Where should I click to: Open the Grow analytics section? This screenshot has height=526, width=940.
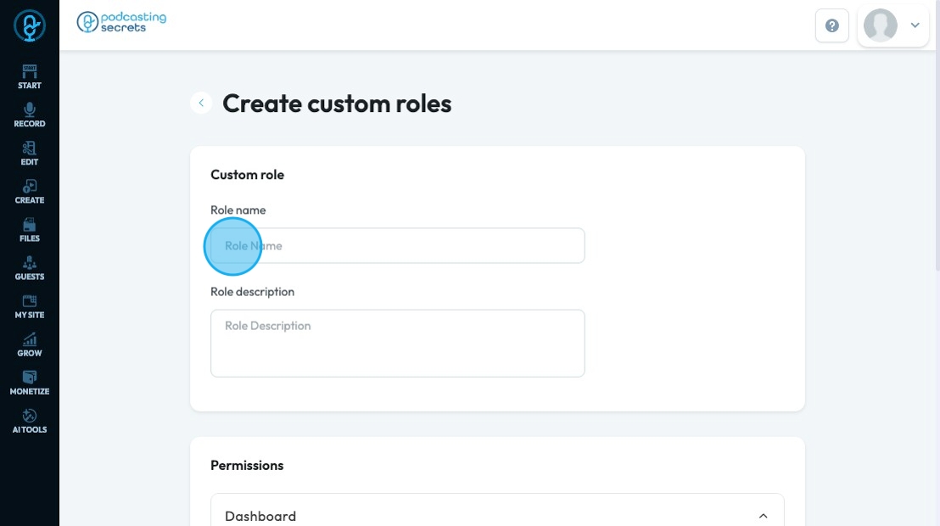point(30,344)
